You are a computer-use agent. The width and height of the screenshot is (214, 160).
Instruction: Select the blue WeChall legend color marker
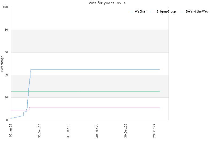[131, 12]
